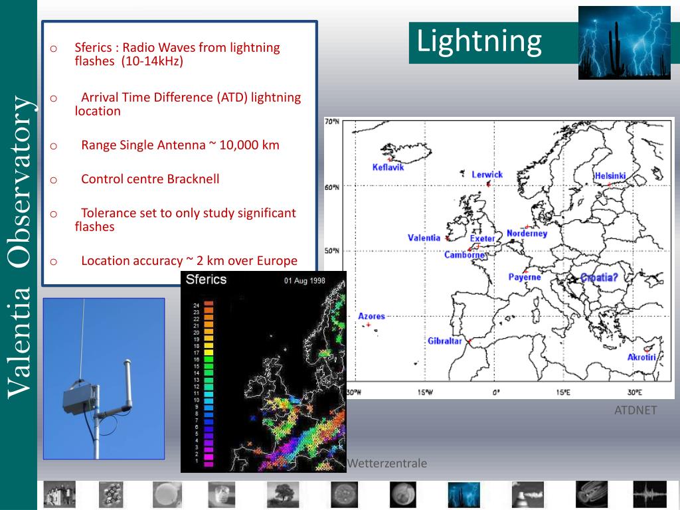Open the spray can thumbnail
680x510 pixels.
[x=527, y=494]
